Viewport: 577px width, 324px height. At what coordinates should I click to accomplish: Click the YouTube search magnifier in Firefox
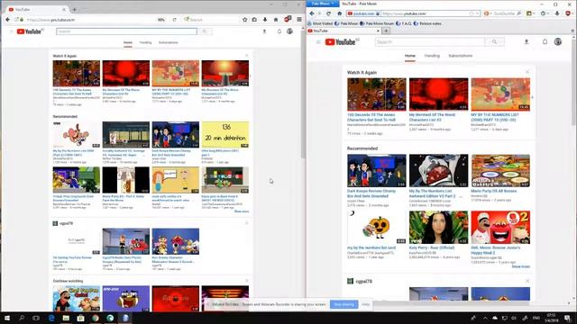pyautogui.click(x=205, y=31)
